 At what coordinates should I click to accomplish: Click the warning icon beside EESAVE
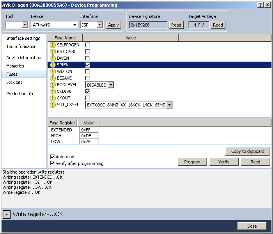53,78
